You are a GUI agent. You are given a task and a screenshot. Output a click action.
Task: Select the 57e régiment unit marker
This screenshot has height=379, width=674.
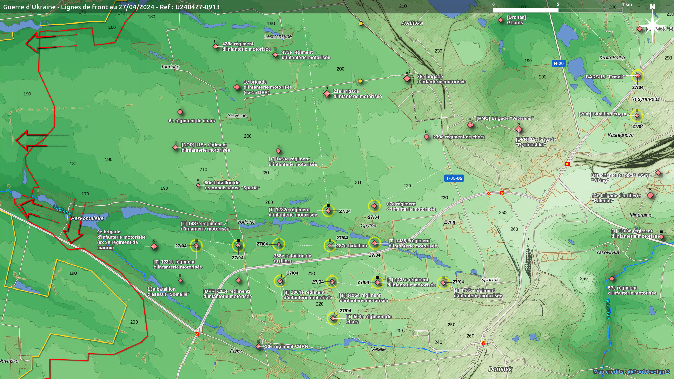[x=612, y=279]
